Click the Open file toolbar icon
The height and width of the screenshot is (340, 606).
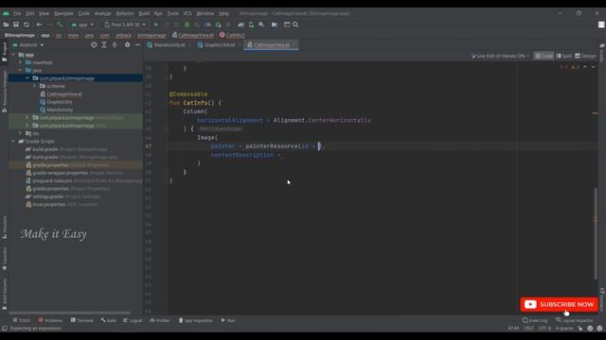6,25
